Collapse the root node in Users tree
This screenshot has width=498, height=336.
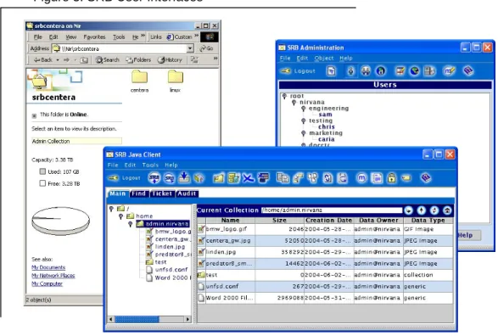(x=284, y=96)
